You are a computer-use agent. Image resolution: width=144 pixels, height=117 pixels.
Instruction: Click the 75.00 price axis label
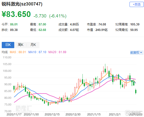(x=8, y=105)
